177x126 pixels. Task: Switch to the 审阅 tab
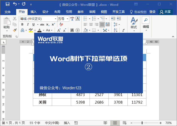coord(92,12)
